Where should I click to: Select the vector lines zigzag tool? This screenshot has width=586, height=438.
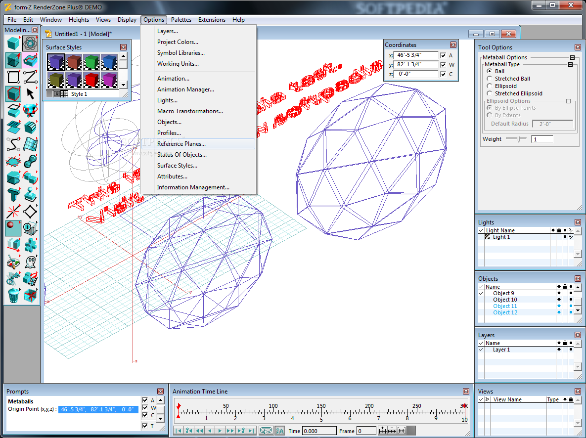click(x=30, y=77)
